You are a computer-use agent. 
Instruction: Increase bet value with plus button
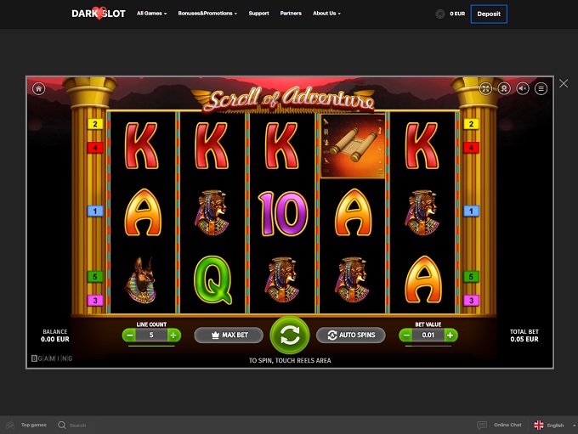click(x=450, y=335)
